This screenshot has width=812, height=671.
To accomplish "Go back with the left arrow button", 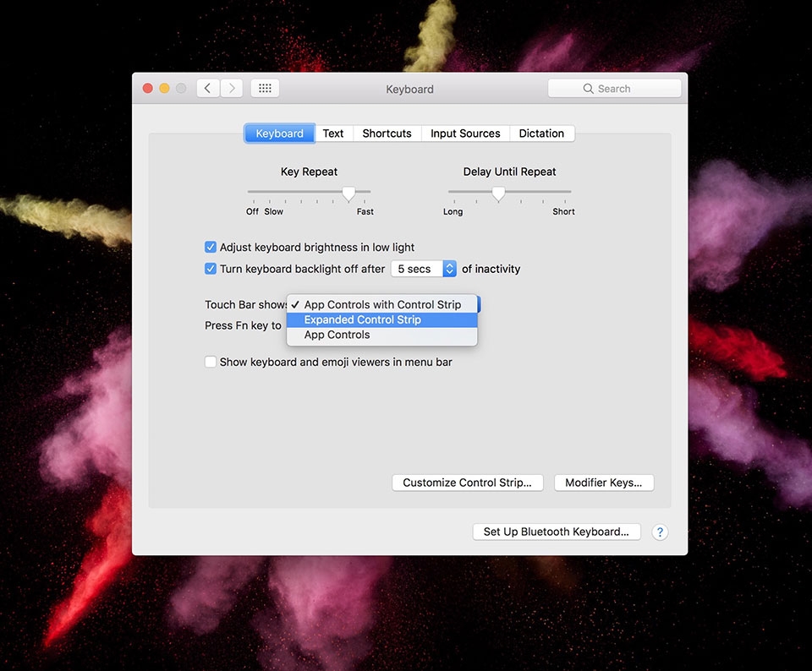I will pyautogui.click(x=208, y=89).
